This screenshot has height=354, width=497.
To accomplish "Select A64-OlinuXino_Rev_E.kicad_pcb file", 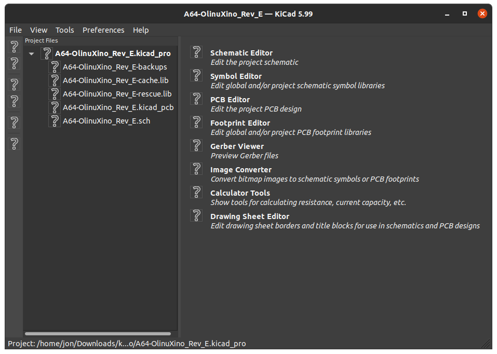I will [x=118, y=107].
